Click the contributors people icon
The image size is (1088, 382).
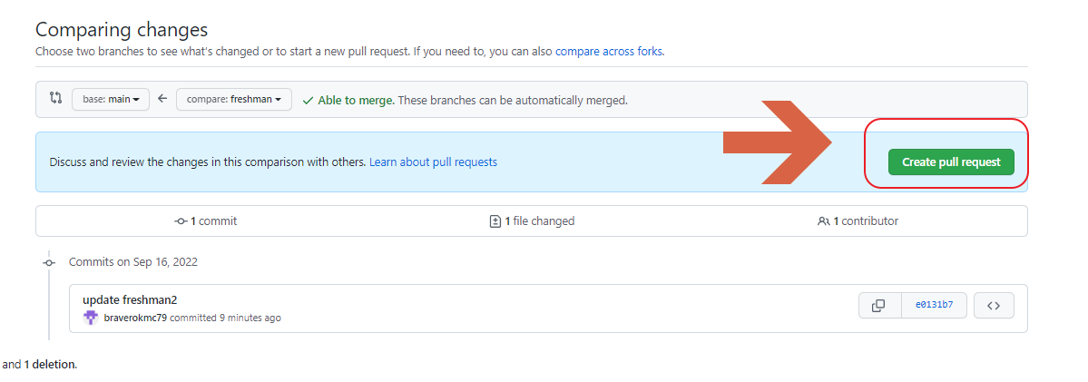[823, 220]
